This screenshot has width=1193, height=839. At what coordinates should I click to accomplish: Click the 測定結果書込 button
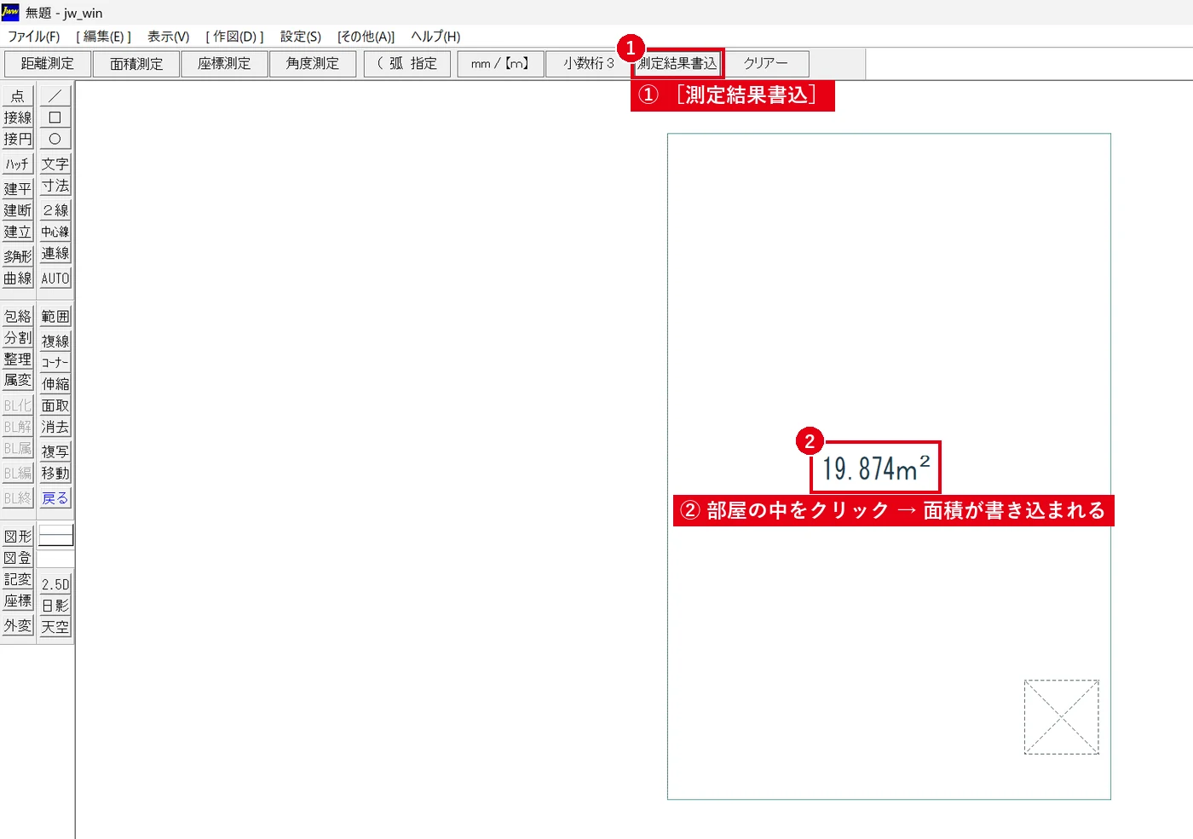pyautogui.click(x=678, y=64)
